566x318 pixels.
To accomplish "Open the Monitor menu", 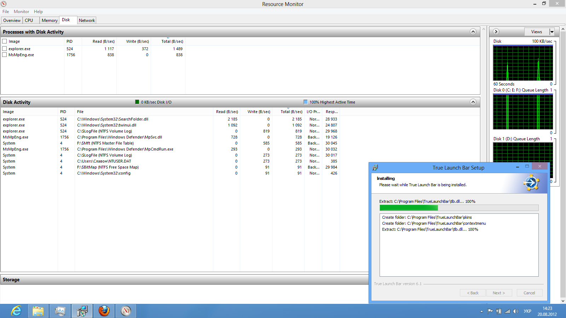I will (x=21, y=12).
